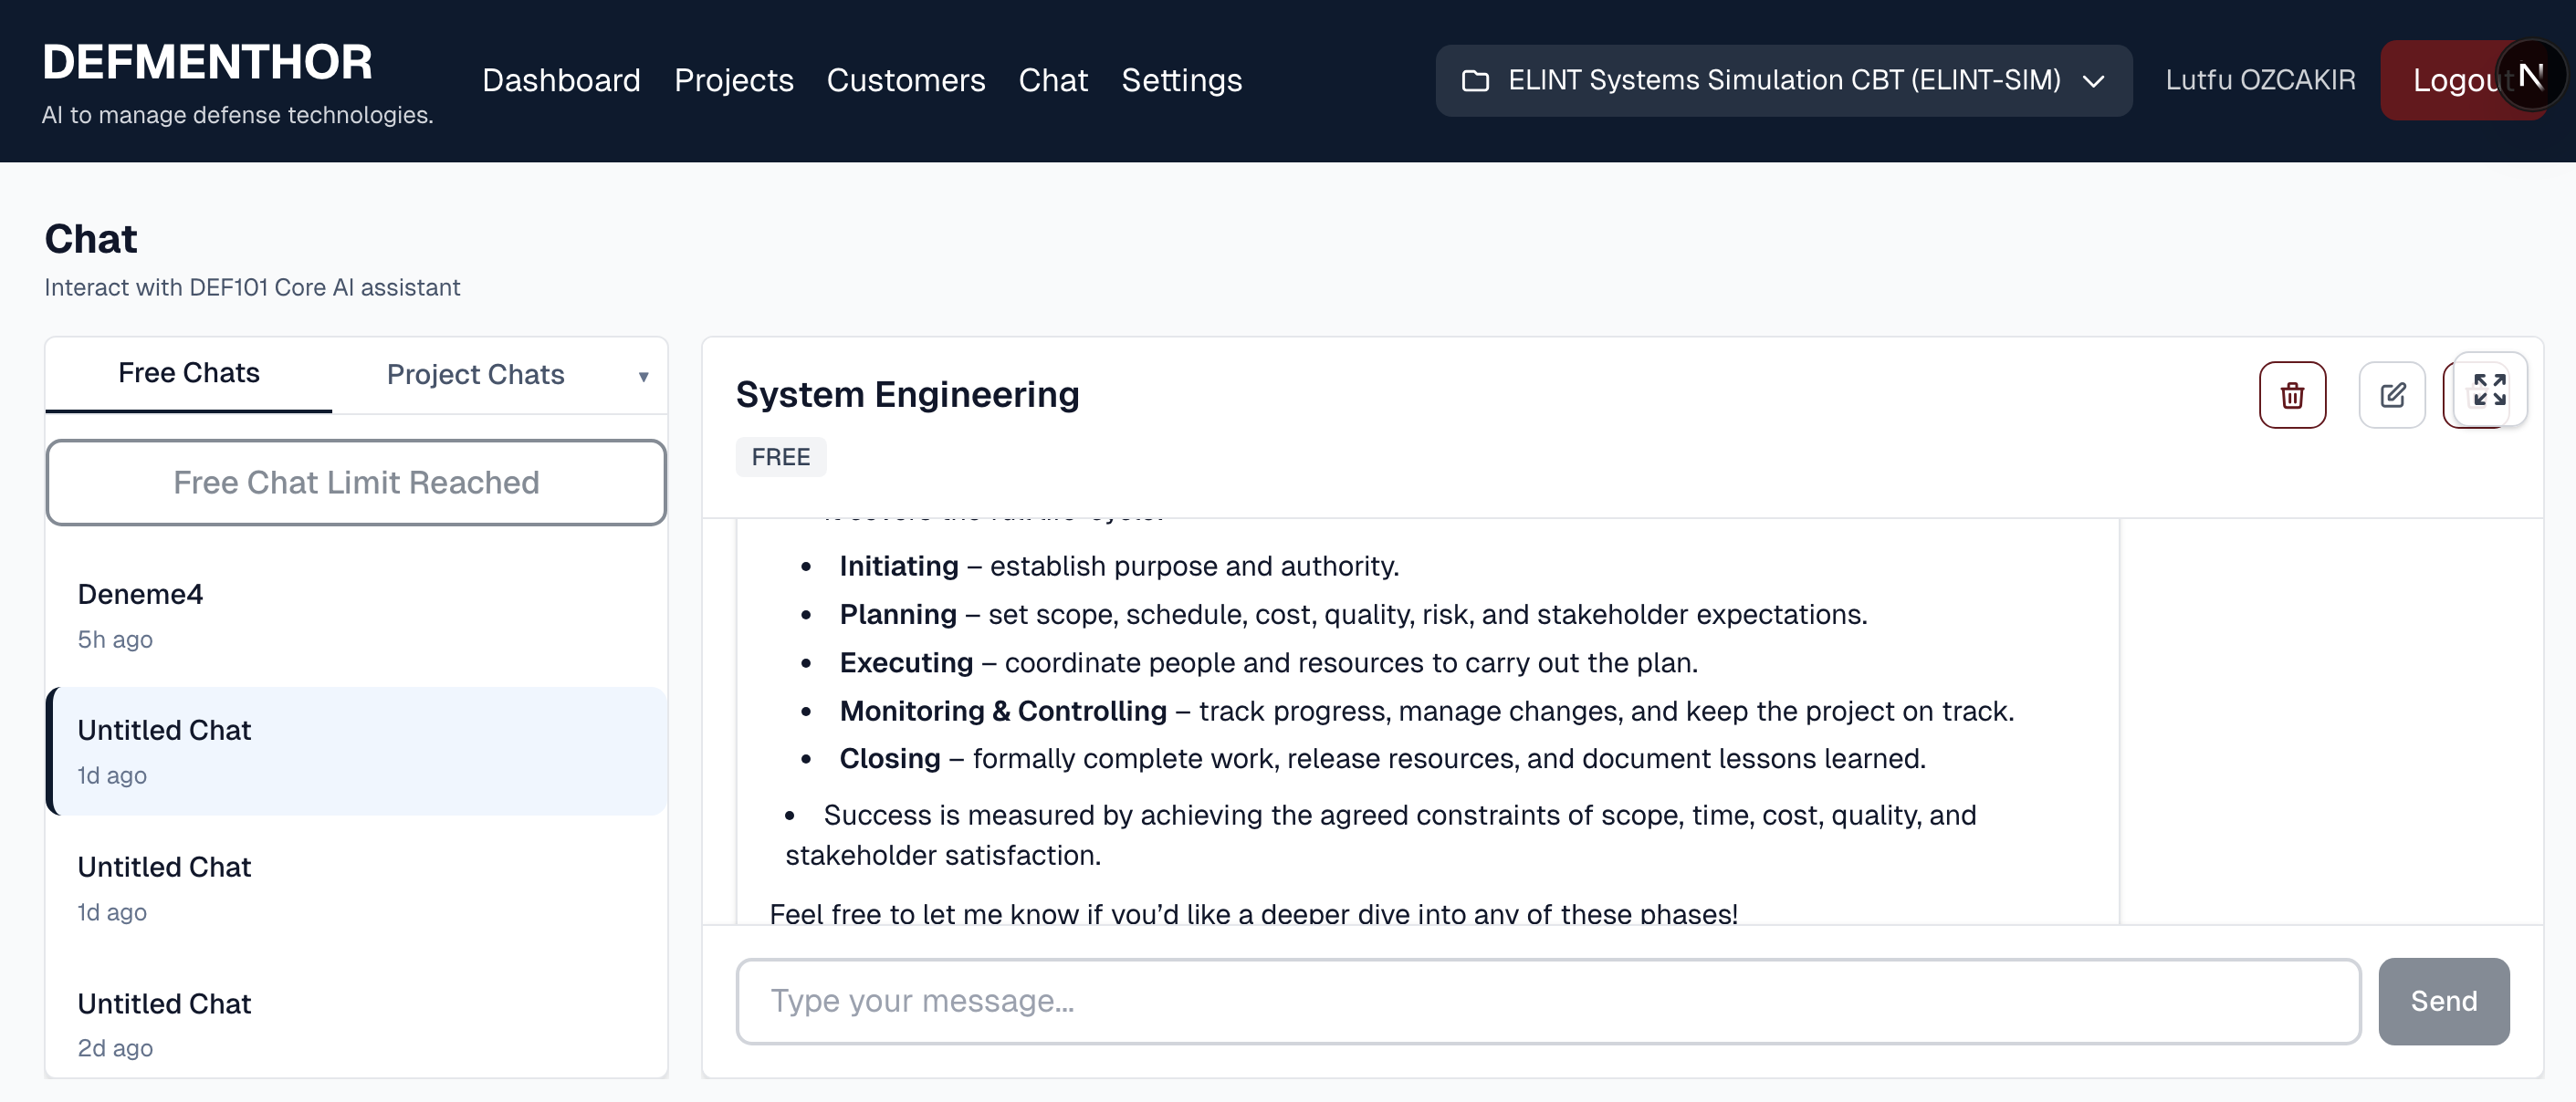The image size is (2576, 1102).
Task: Click the message input field
Action: [x=1547, y=1001]
